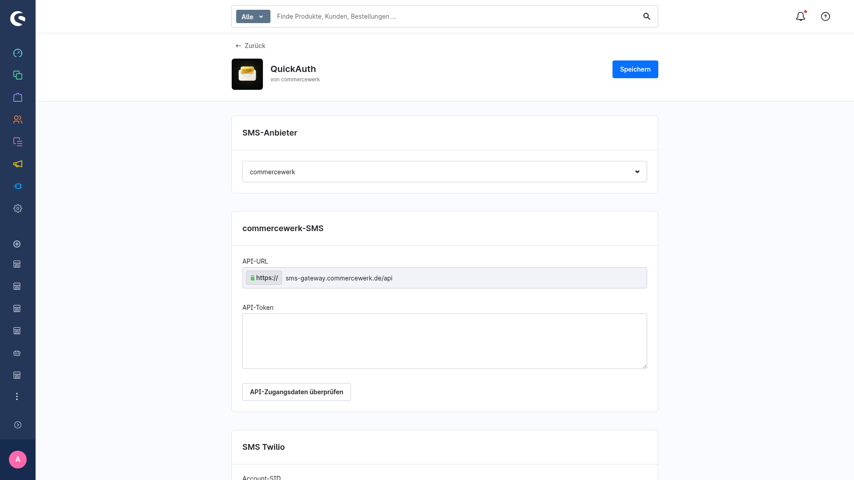Viewport: 854px width, 480px height.
Task: Click the 'von commercewerk' text
Action: (x=295, y=80)
